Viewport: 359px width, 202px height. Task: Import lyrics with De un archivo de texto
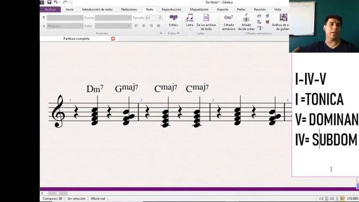point(206,22)
